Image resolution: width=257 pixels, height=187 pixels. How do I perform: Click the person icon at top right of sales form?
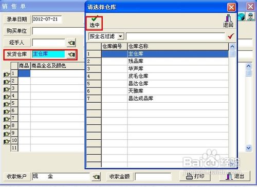(x=251, y=16)
